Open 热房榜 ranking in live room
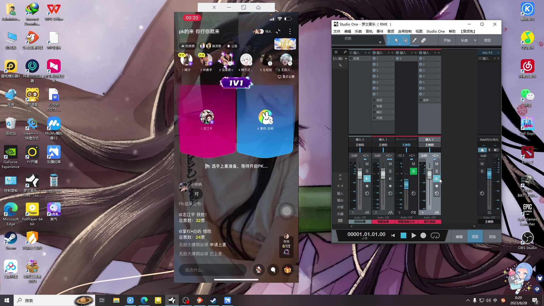 pos(188,46)
